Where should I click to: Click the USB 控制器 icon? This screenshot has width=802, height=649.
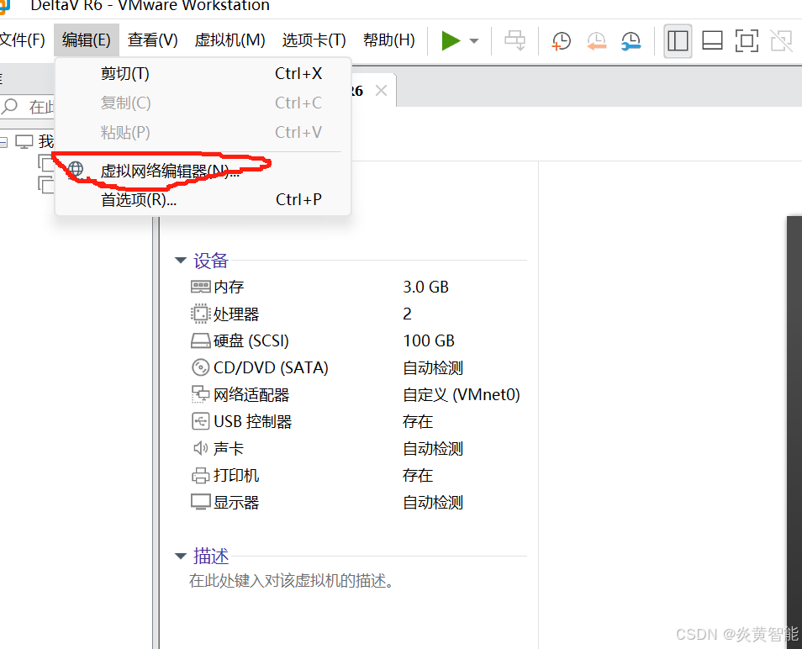coord(200,421)
